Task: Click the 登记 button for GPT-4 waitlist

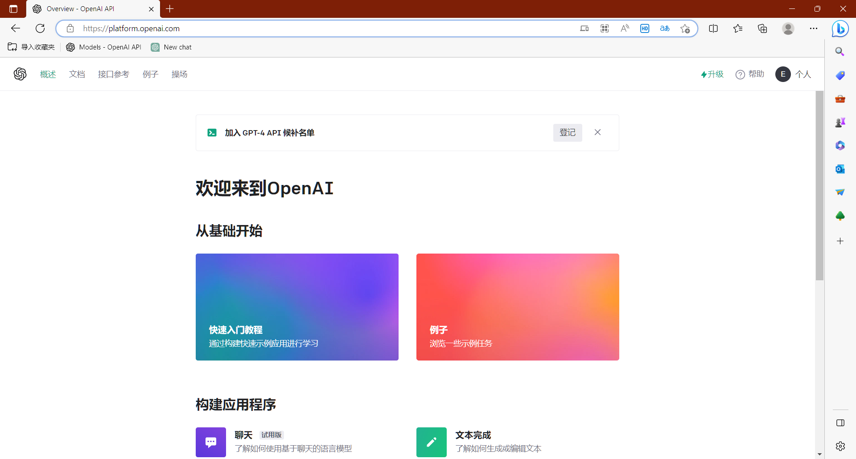Action: click(x=567, y=133)
